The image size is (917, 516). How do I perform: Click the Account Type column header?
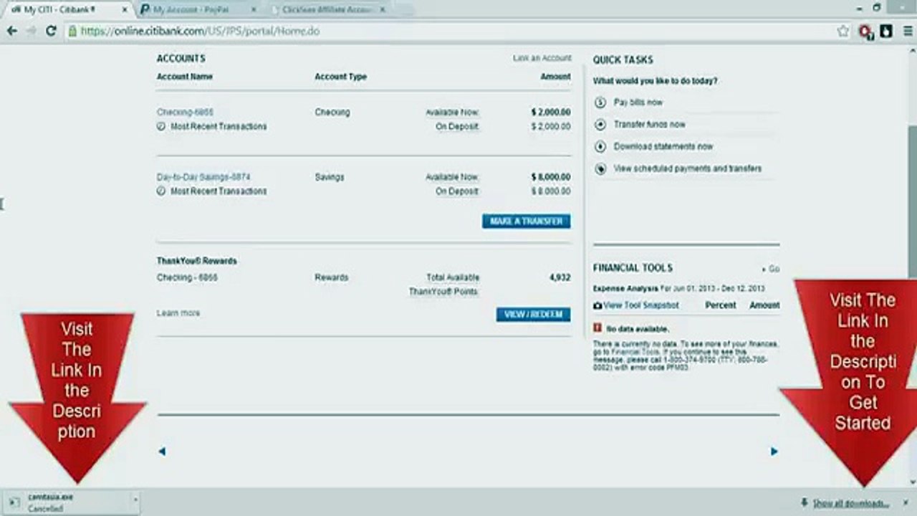(x=341, y=77)
